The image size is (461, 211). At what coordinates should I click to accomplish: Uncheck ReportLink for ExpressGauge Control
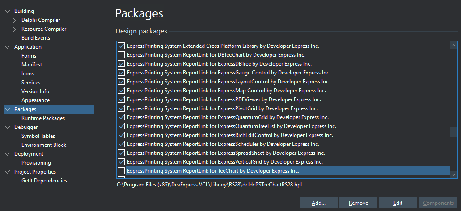click(121, 72)
